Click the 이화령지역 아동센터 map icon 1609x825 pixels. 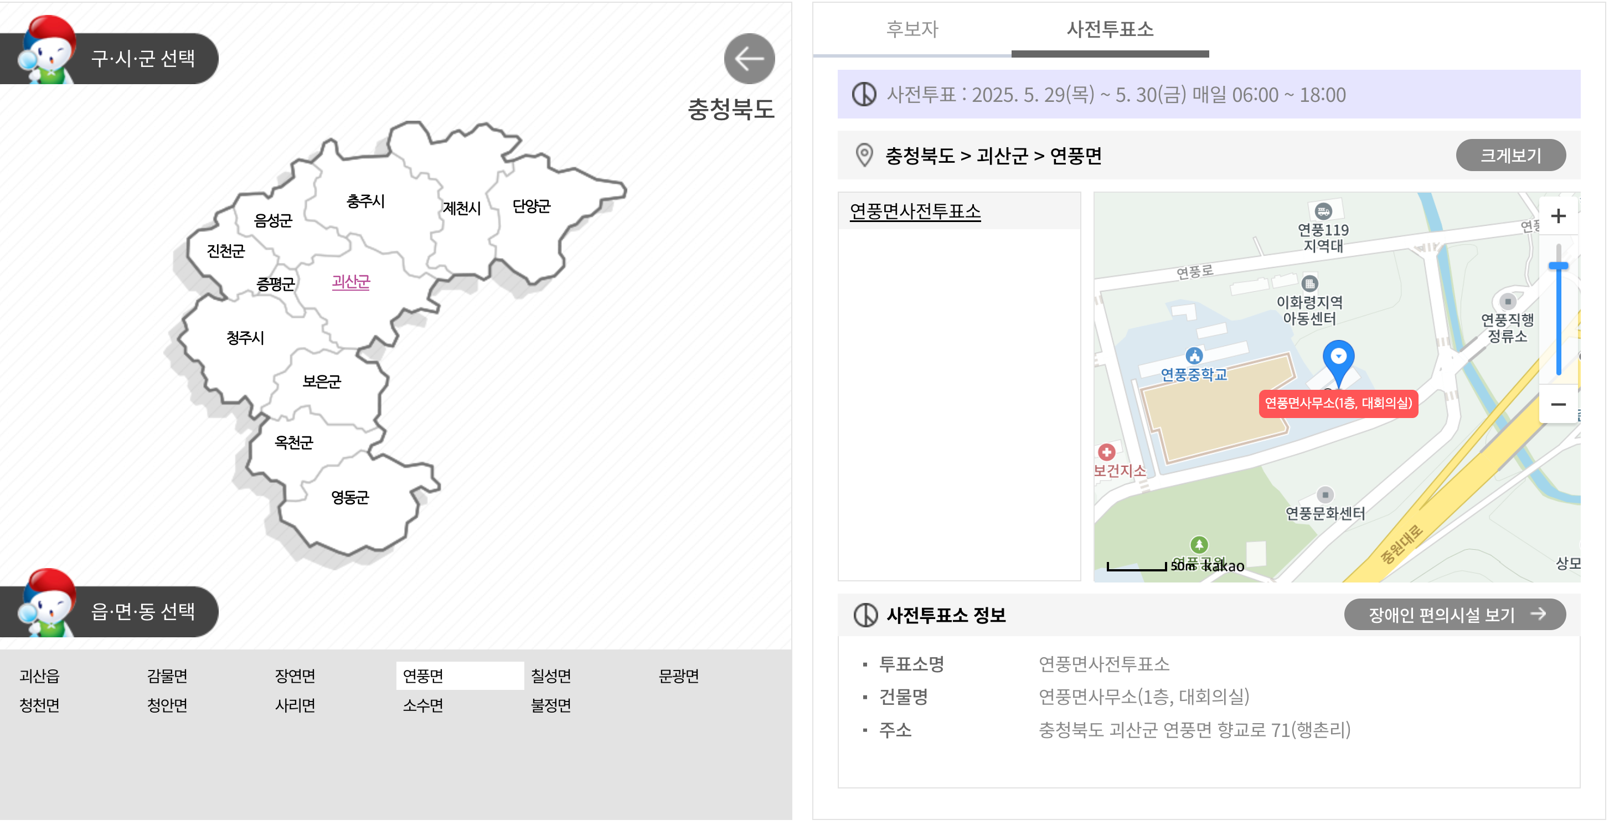[x=1309, y=283]
